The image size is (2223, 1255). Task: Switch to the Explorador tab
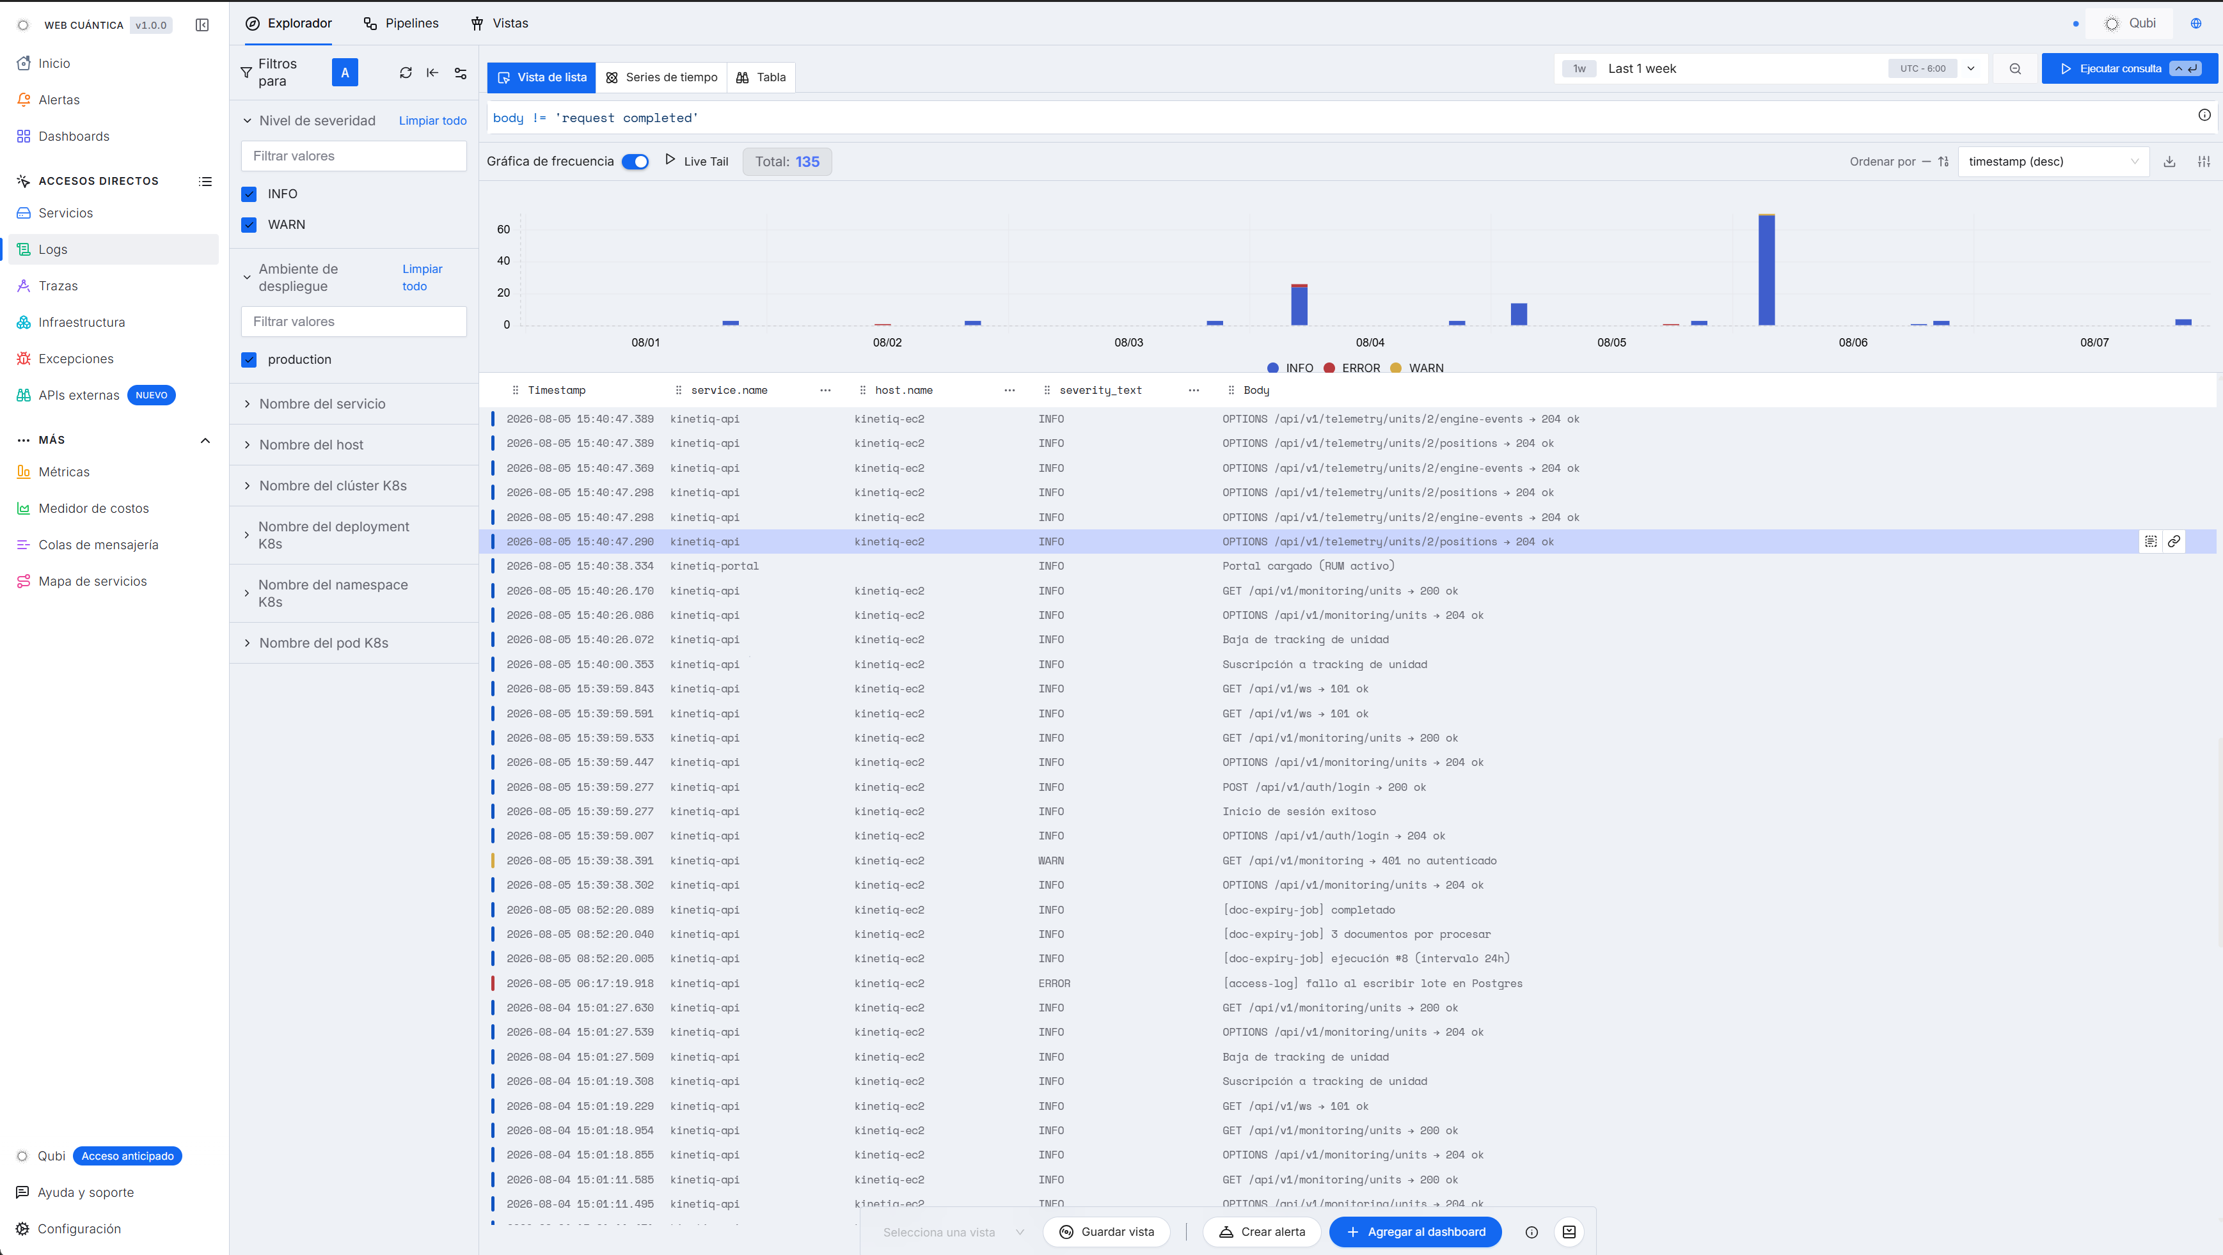point(289,23)
